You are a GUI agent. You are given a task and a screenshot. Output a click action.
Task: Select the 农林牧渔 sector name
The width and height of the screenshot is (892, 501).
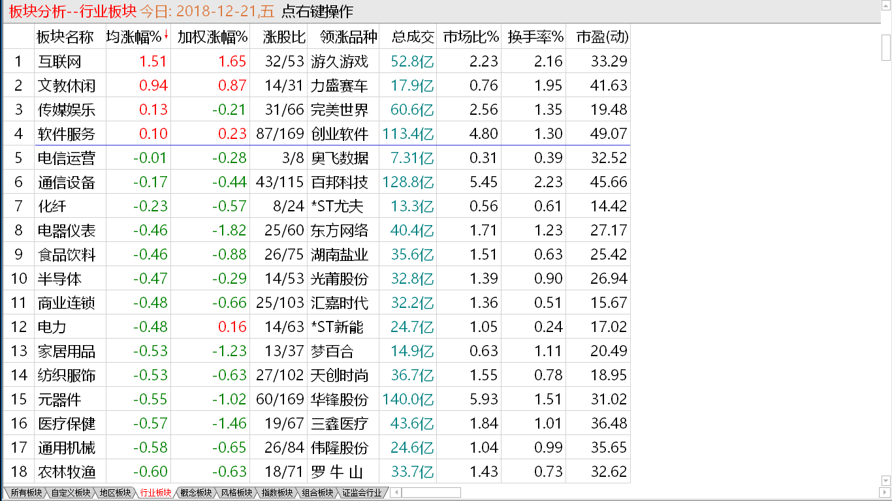66,472
